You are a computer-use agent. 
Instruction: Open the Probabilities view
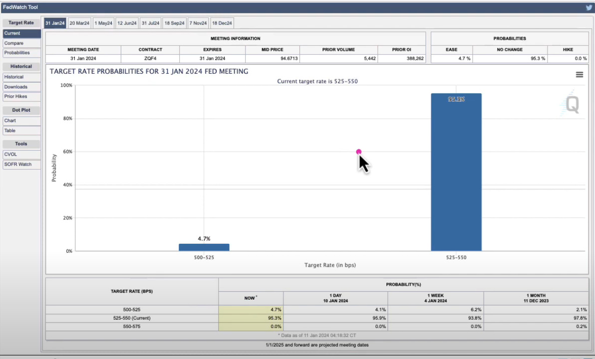click(21, 53)
